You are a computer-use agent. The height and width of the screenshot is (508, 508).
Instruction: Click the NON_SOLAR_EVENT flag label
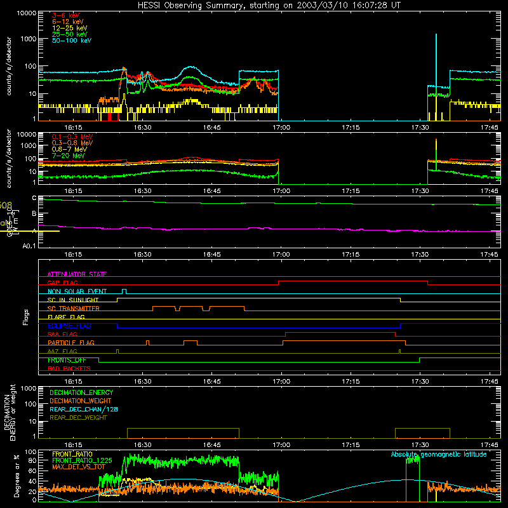(x=77, y=291)
